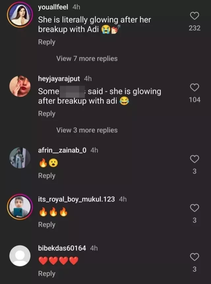Expand View 3 more replies
Viewport: 211px width, 284px height.
[x=87, y=130]
